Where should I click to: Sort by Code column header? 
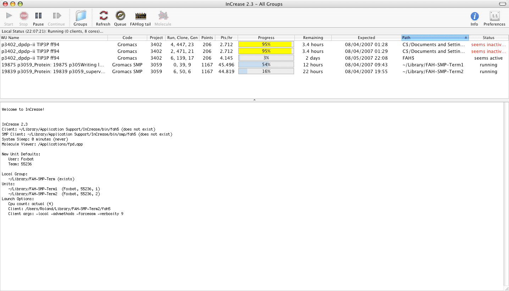coord(127,38)
